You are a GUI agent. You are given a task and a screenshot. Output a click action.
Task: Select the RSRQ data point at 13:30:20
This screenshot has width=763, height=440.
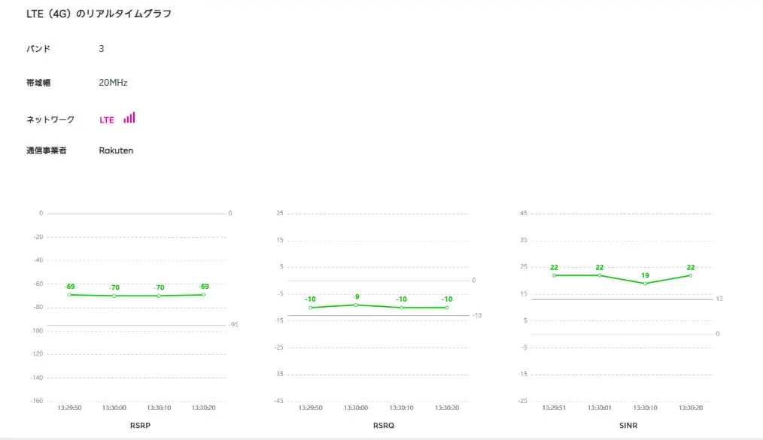tap(447, 308)
